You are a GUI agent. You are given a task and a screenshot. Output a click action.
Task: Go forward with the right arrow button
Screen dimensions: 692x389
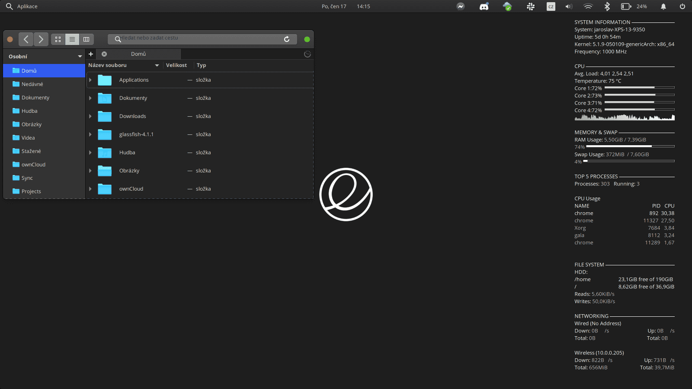coord(41,39)
